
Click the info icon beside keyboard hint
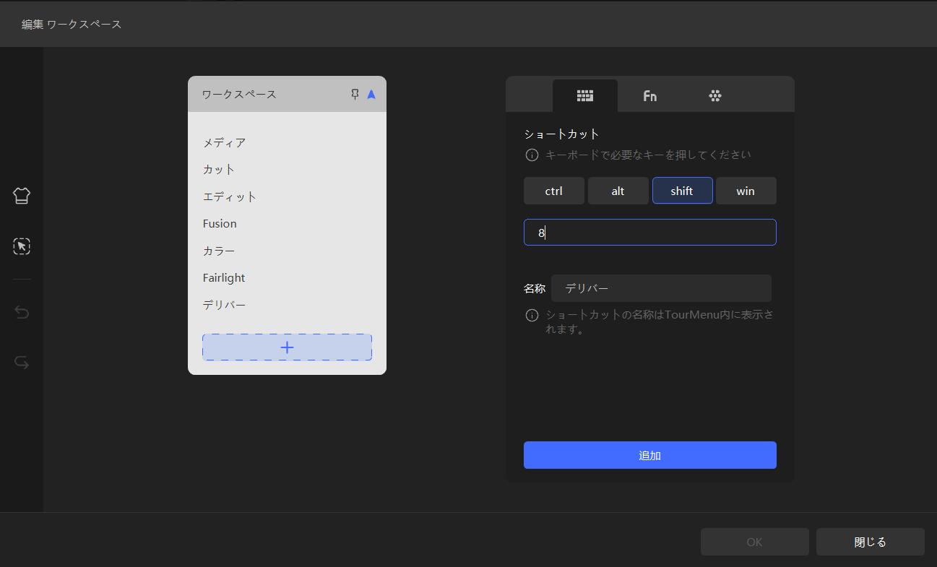click(532, 155)
